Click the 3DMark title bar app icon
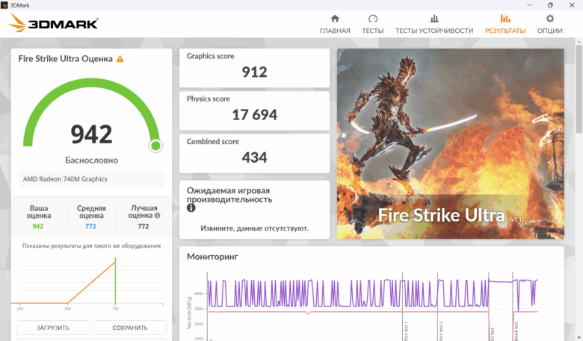Image resolution: width=583 pixels, height=341 pixels. pos(4,4)
